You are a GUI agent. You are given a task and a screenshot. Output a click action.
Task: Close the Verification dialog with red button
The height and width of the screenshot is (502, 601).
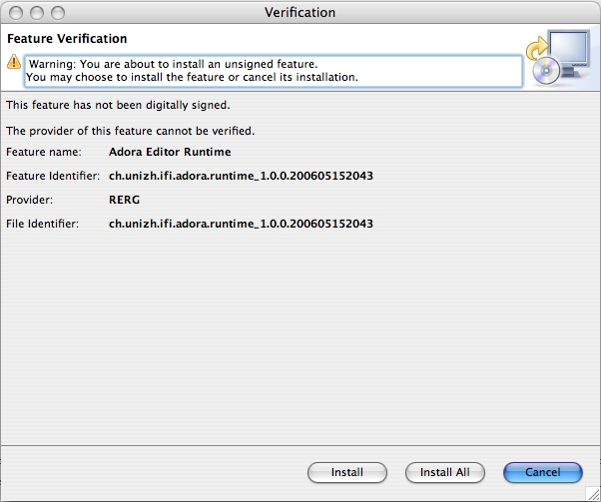point(15,12)
